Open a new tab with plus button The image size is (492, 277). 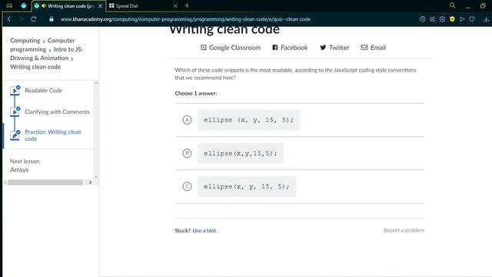(x=187, y=5)
